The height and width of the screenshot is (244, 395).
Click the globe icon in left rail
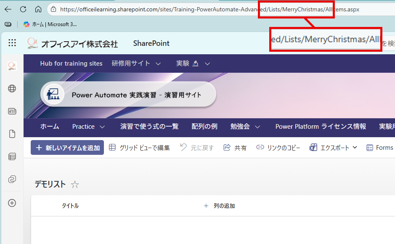[12, 88]
